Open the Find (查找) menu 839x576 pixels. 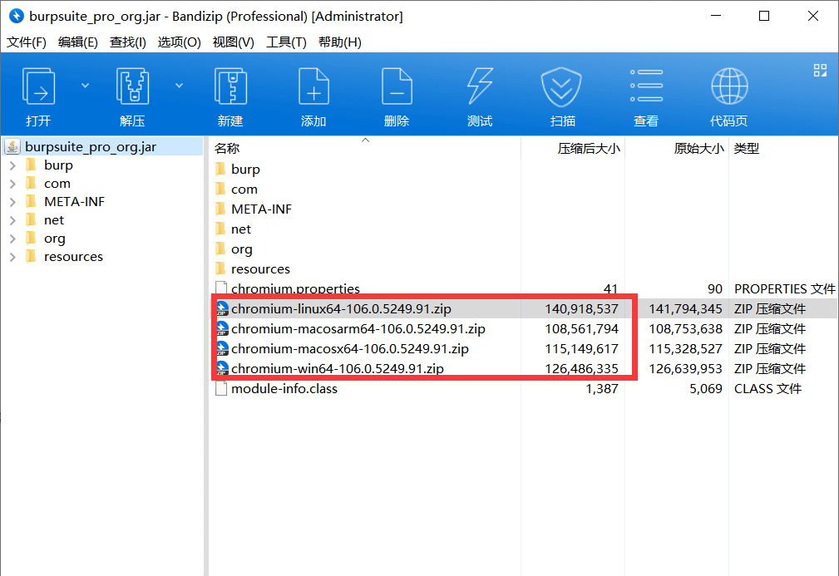[127, 42]
